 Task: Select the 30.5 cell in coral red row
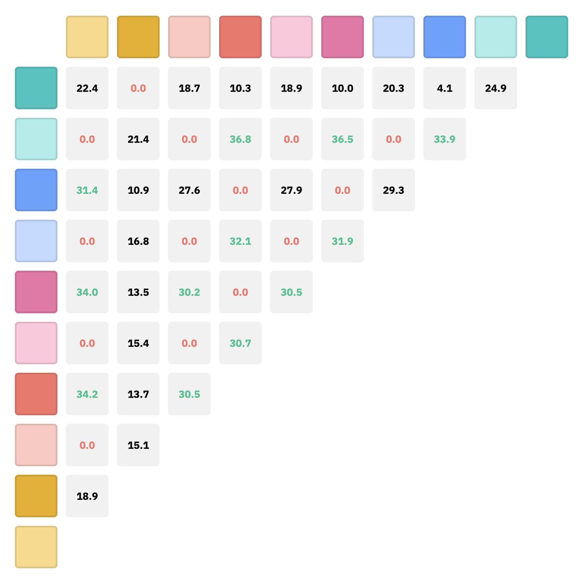[189, 394]
